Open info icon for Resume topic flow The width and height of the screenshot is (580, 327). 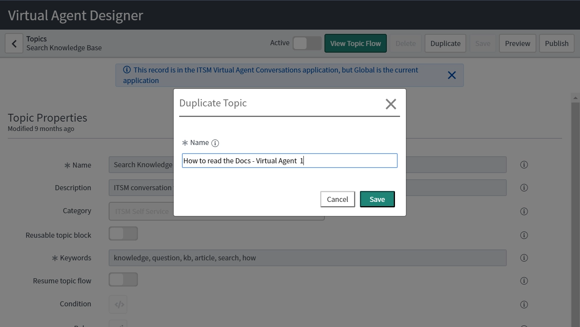524,281
